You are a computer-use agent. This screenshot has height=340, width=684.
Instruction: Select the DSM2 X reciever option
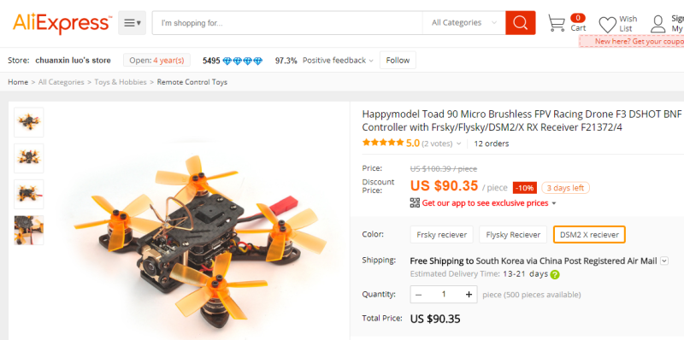[x=589, y=235]
